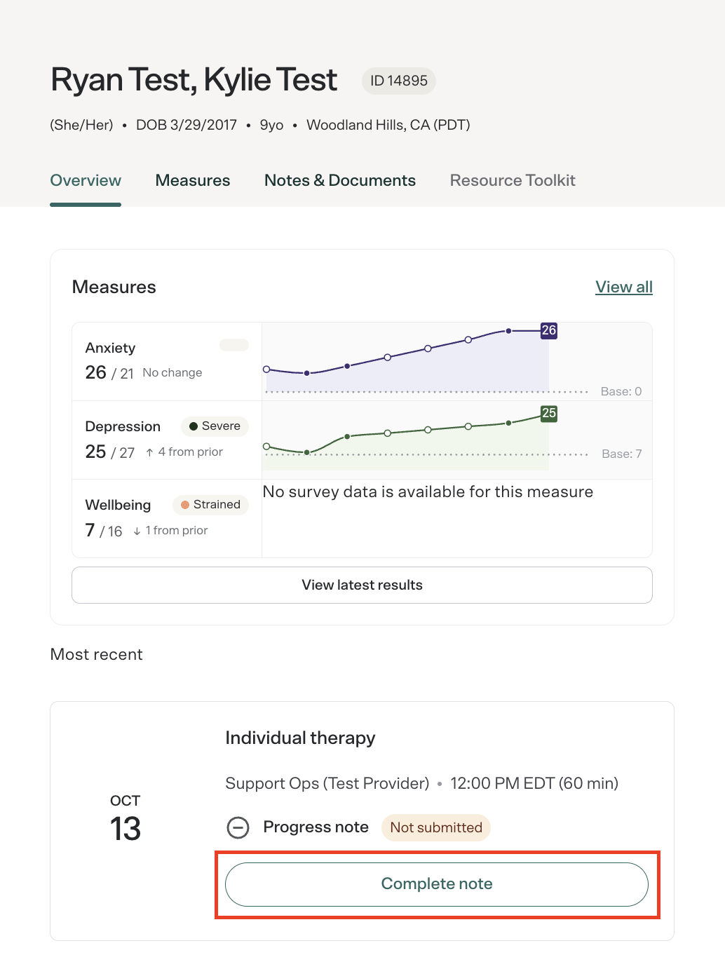Screen dimensions: 725x955
Task: Click the (She/Her) pronouns text
Action: (81, 125)
